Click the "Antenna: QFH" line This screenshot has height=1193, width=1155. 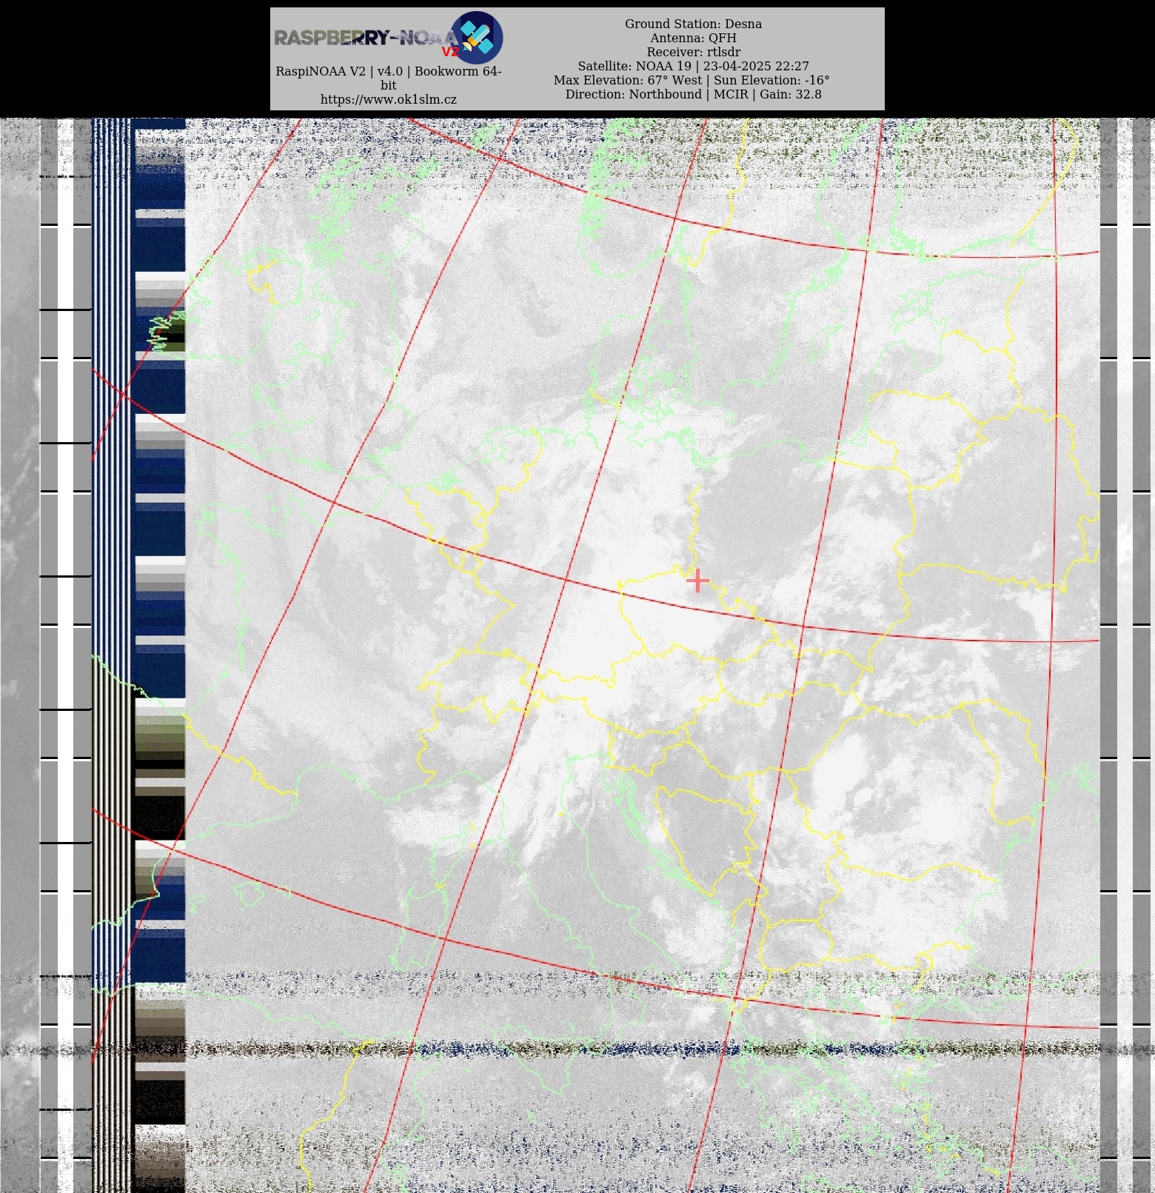click(x=693, y=38)
